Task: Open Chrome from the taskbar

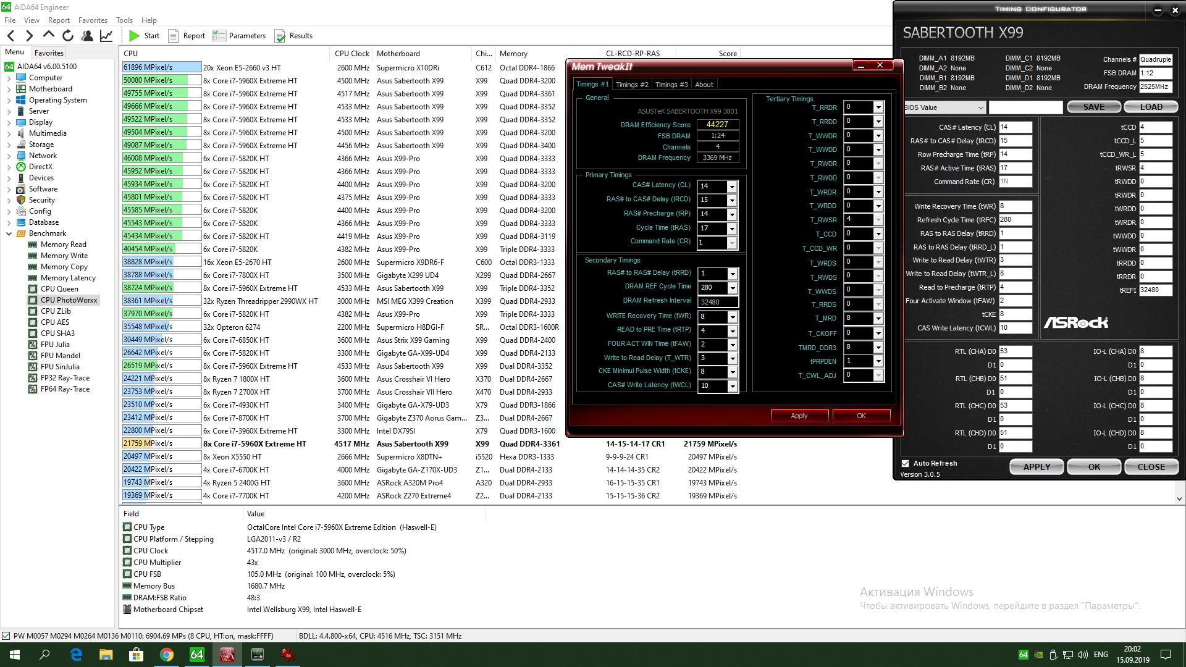Action: click(x=166, y=655)
